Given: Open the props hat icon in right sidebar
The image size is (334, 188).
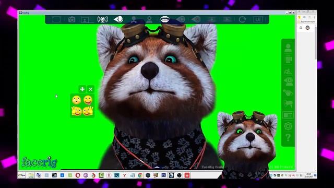Looking at the screenshot, I should [x=288, y=93].
